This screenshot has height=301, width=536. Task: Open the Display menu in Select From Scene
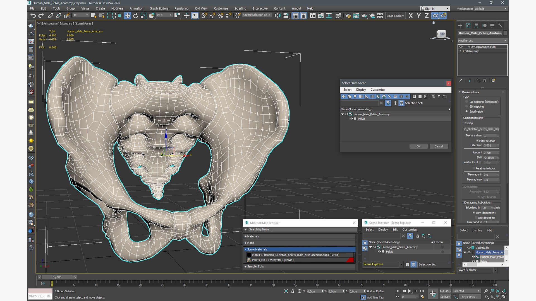pos(361,90)
